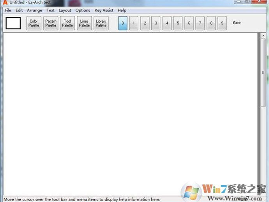Switch to layer 3
The image size is (269, 202).
[x=156, y=23]
